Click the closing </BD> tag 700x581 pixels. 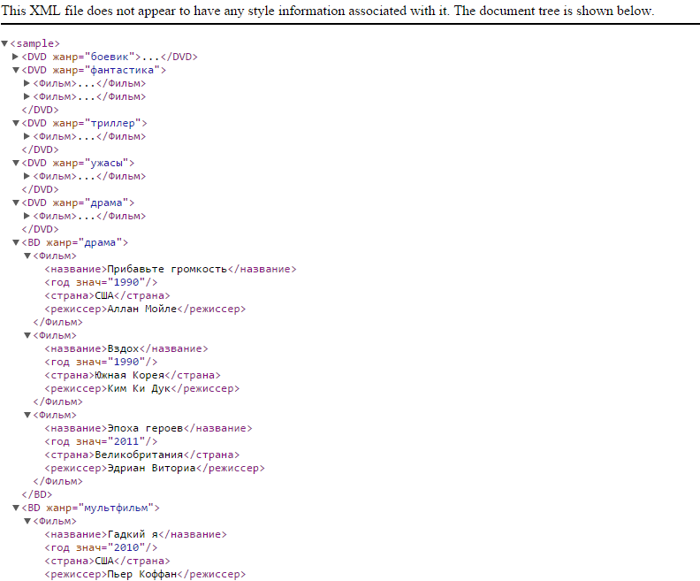tap(37, 495)
